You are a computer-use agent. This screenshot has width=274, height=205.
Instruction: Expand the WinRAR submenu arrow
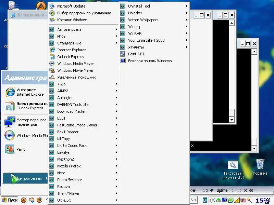[187, 33]
